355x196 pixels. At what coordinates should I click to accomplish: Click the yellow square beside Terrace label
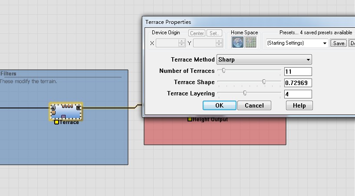tap(56, 122)
